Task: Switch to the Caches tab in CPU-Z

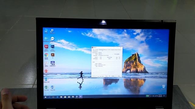Action: [x=97, y=50]
